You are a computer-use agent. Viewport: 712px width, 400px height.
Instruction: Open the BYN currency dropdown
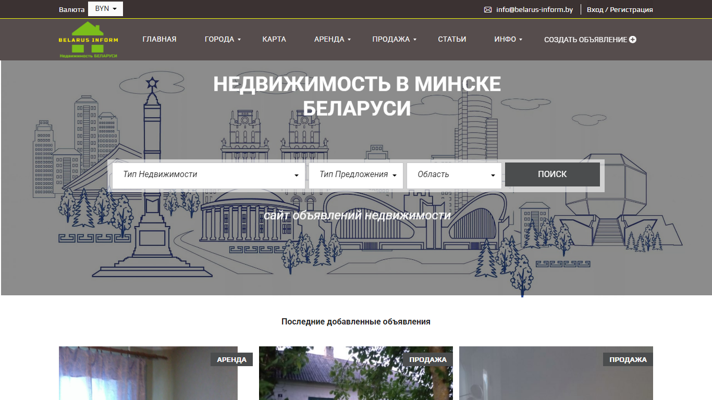click(x=106, y=9)
